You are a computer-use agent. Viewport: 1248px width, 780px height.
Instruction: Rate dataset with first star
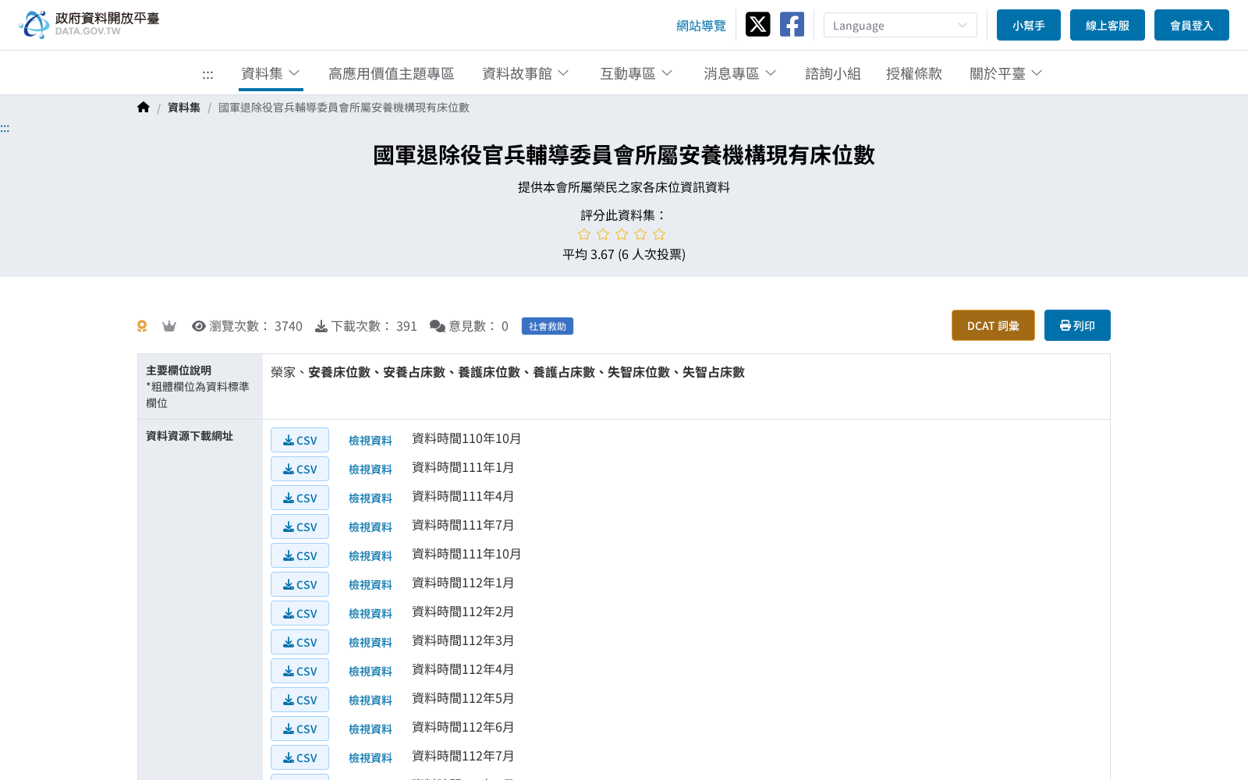coord(584,234)
